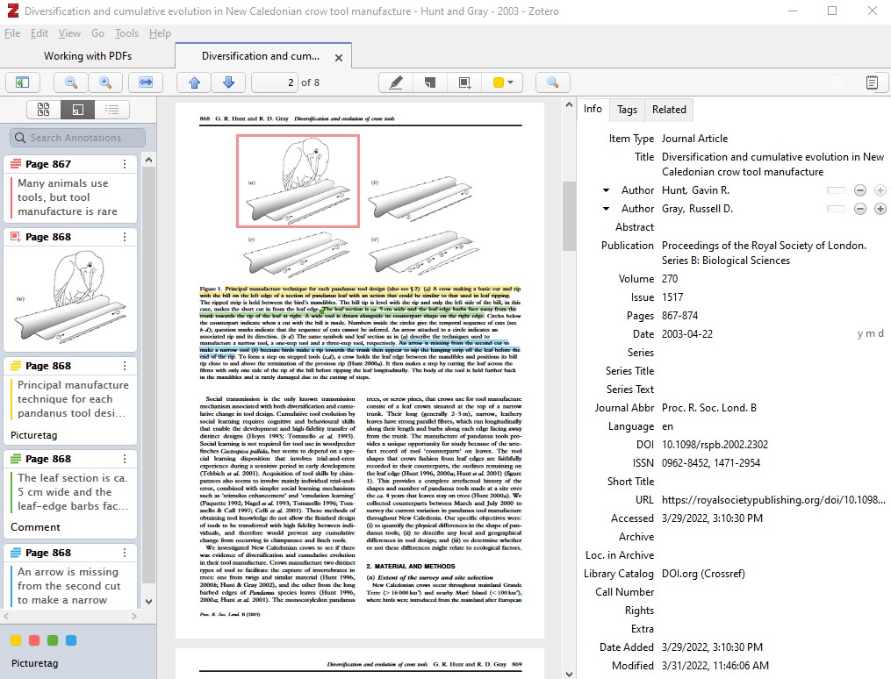Expand author type dropdown for Gray
This screenshot has height=679, width=891.
click(606, 209)
